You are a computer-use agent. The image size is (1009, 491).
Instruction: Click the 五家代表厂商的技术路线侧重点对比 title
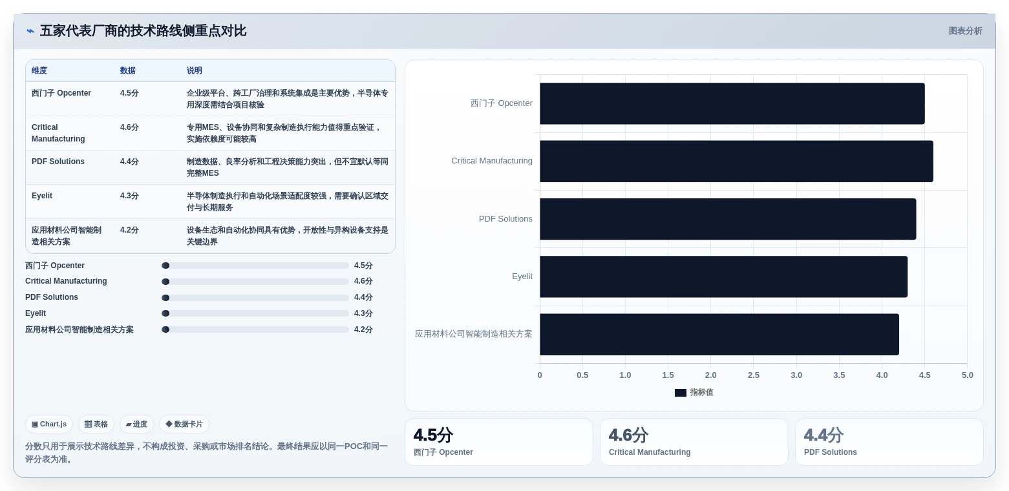coord(143,31)
